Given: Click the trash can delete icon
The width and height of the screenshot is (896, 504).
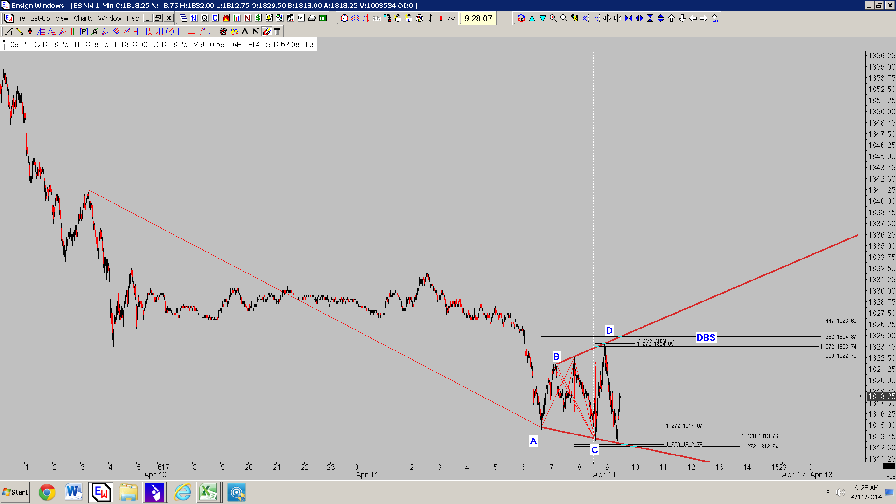Looking at the screenshot, I should (277, 31).
